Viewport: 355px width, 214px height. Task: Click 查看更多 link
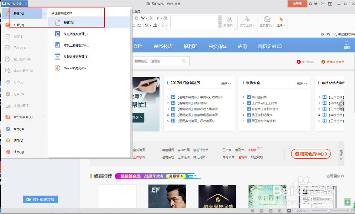pos(335,176)
